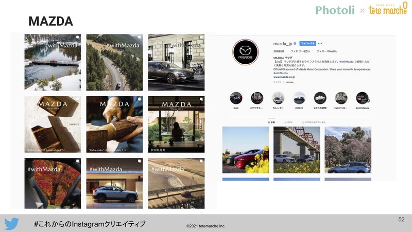412x232 pixels.
Task: Switch to the tagged photos tab
Action: click(314, 122)
